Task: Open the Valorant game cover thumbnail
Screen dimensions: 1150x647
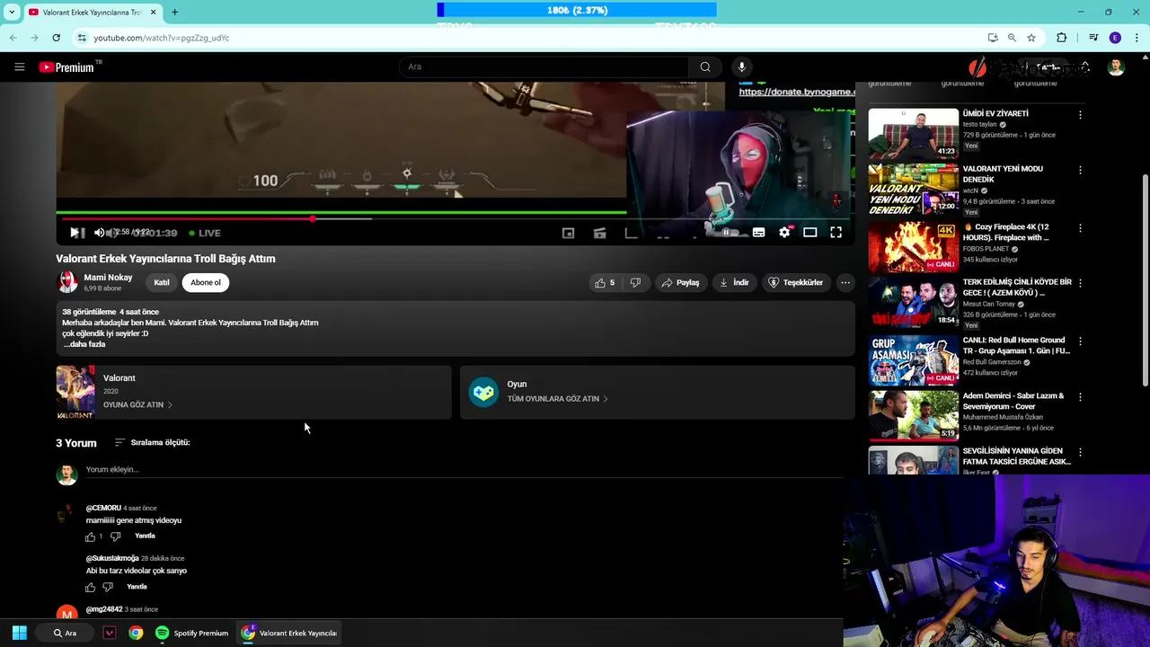Action: pyautogui.click(x=75, y=392)
